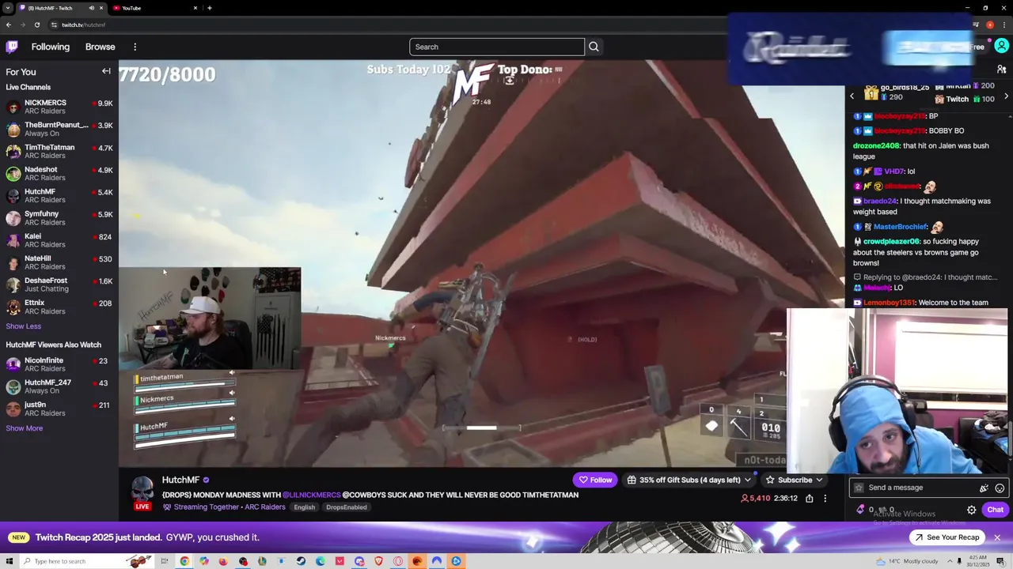
Task: Click Show More under Viewers Also Watch
Action: click(x=25, y=428)
